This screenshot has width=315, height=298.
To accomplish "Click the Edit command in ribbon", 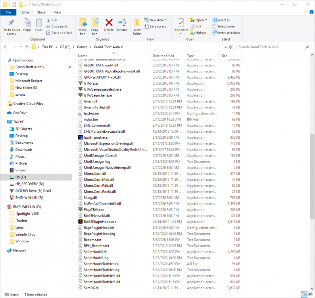I will tap(196, 26).
